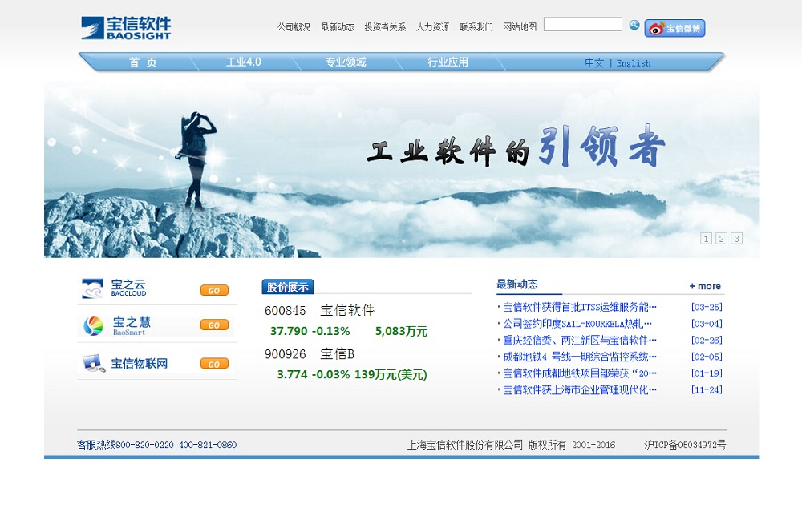
Task: Show banner slide 1
Action: [706, 239]
